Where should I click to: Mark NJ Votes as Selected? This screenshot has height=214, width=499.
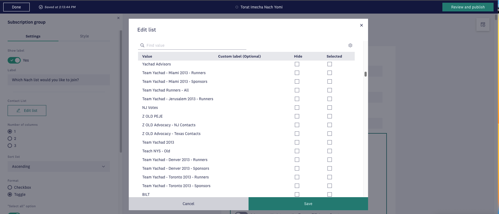(329, 108)
